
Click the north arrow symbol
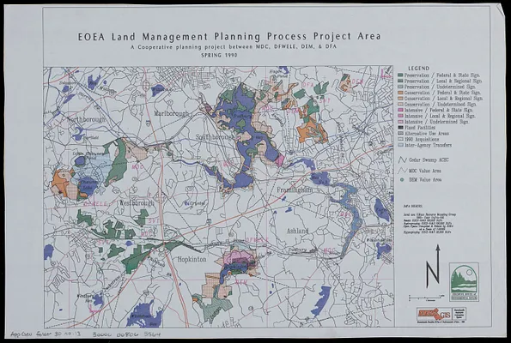pyautogui.click(x=433, y=266)
